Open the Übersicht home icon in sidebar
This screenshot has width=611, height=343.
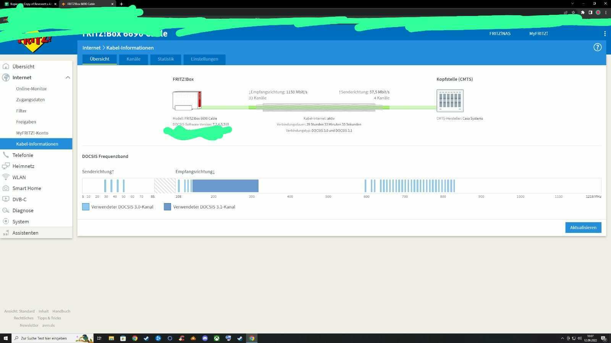6,66
